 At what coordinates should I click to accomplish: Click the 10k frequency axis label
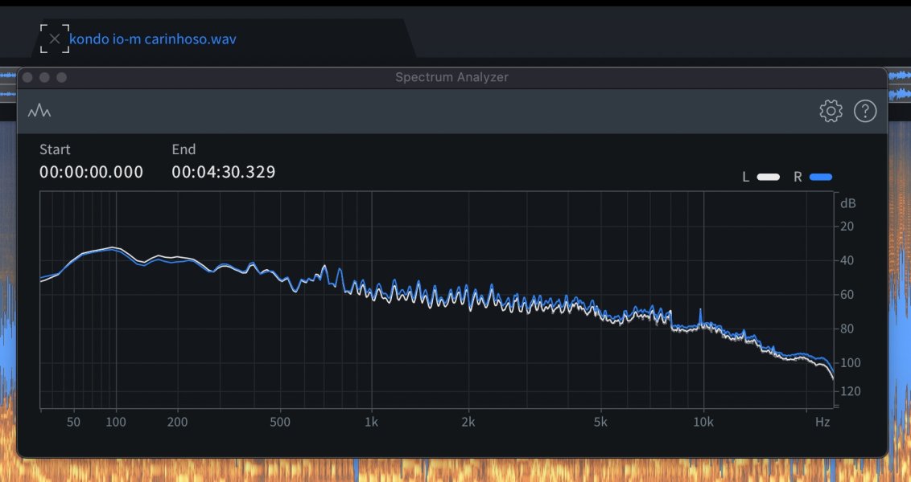pos(703,422)
